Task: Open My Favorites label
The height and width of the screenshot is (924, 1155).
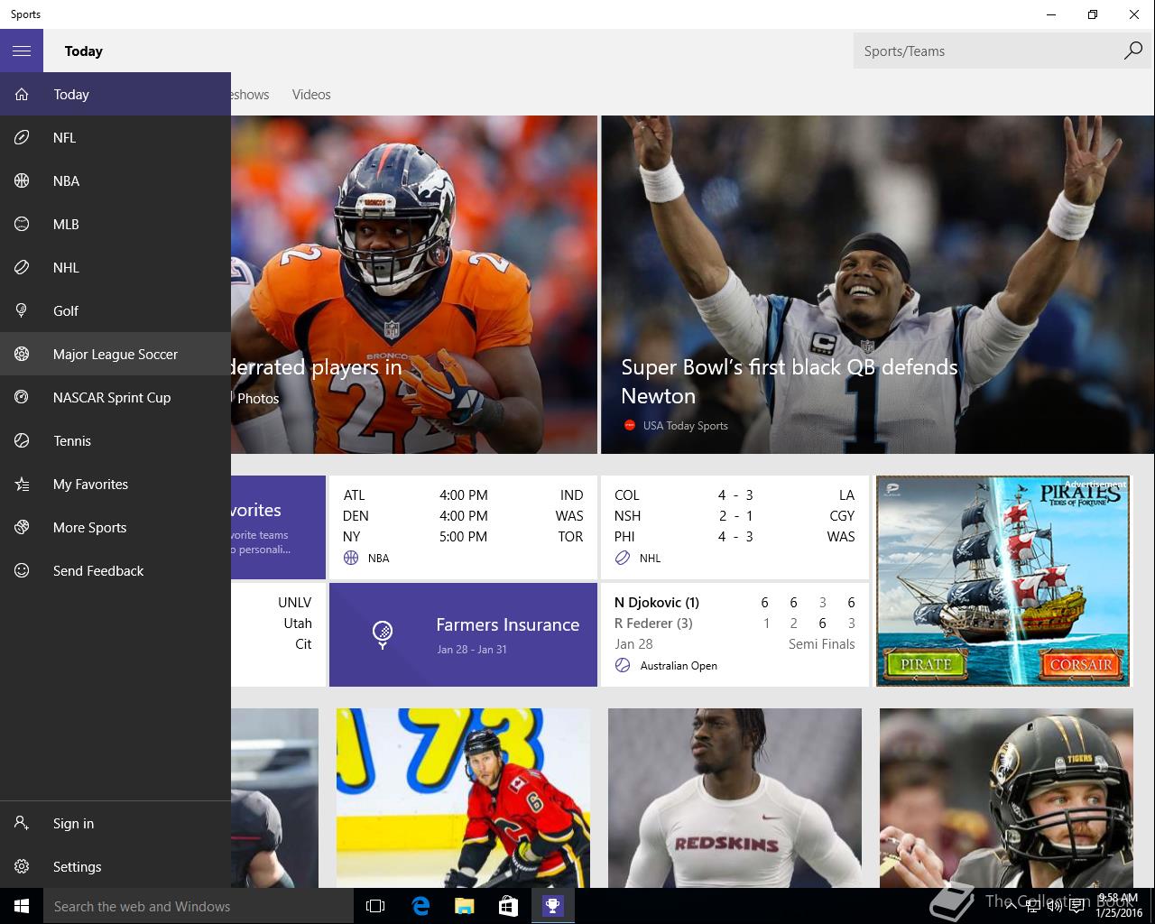Action: pyautogui.click(x=90, y=484)
